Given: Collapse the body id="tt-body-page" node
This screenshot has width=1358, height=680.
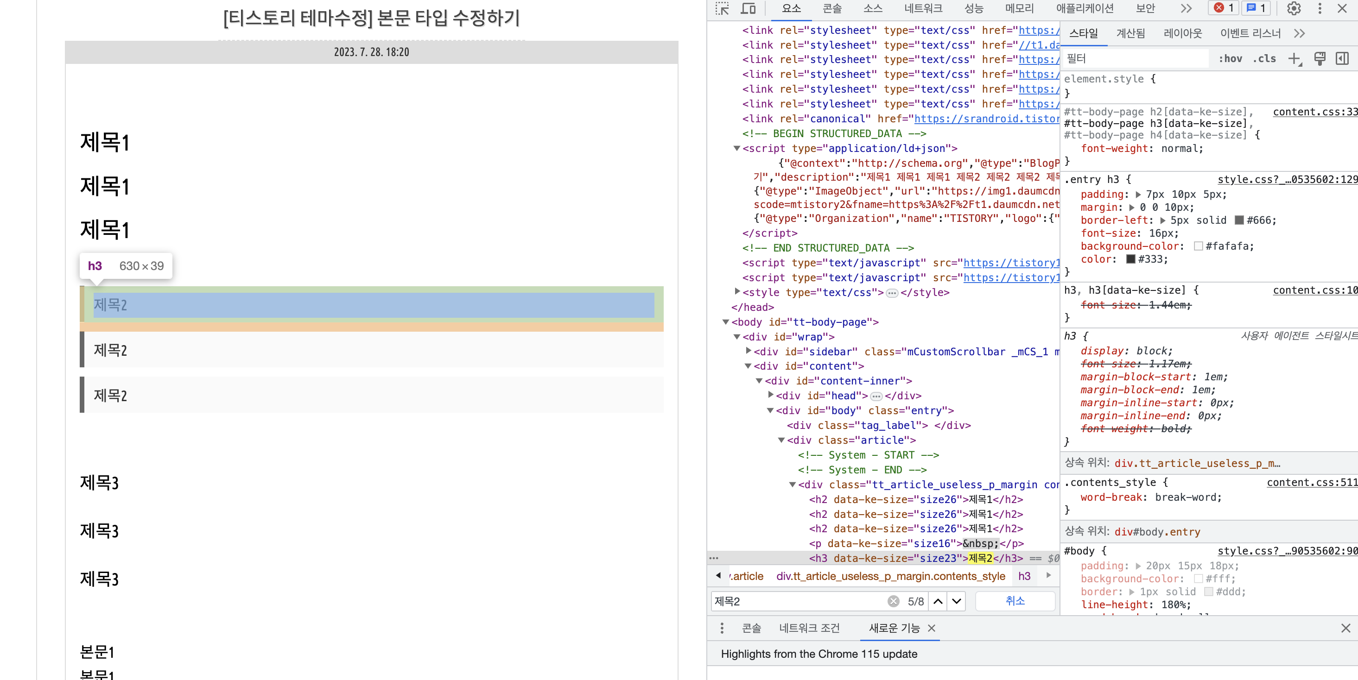Looking at the screenshot, I should pos(726,322).
